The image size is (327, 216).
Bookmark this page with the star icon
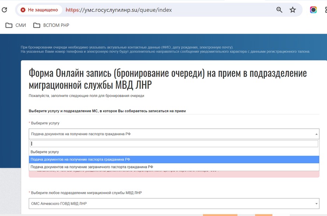point(293,10)
